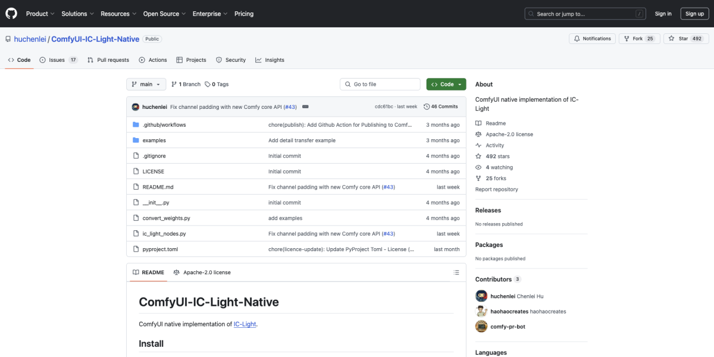Screen dimensions: 714x357
Task: Click the branch icon showing 1 Branch
Action: click(174, 84)
